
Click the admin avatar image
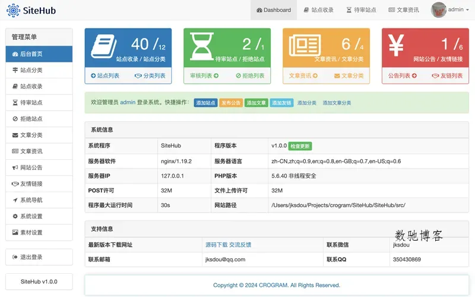(x=438, y=10)
